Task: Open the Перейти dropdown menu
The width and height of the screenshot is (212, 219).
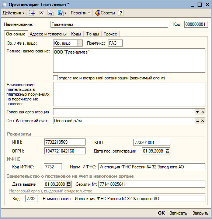Action: coord(80,13)
